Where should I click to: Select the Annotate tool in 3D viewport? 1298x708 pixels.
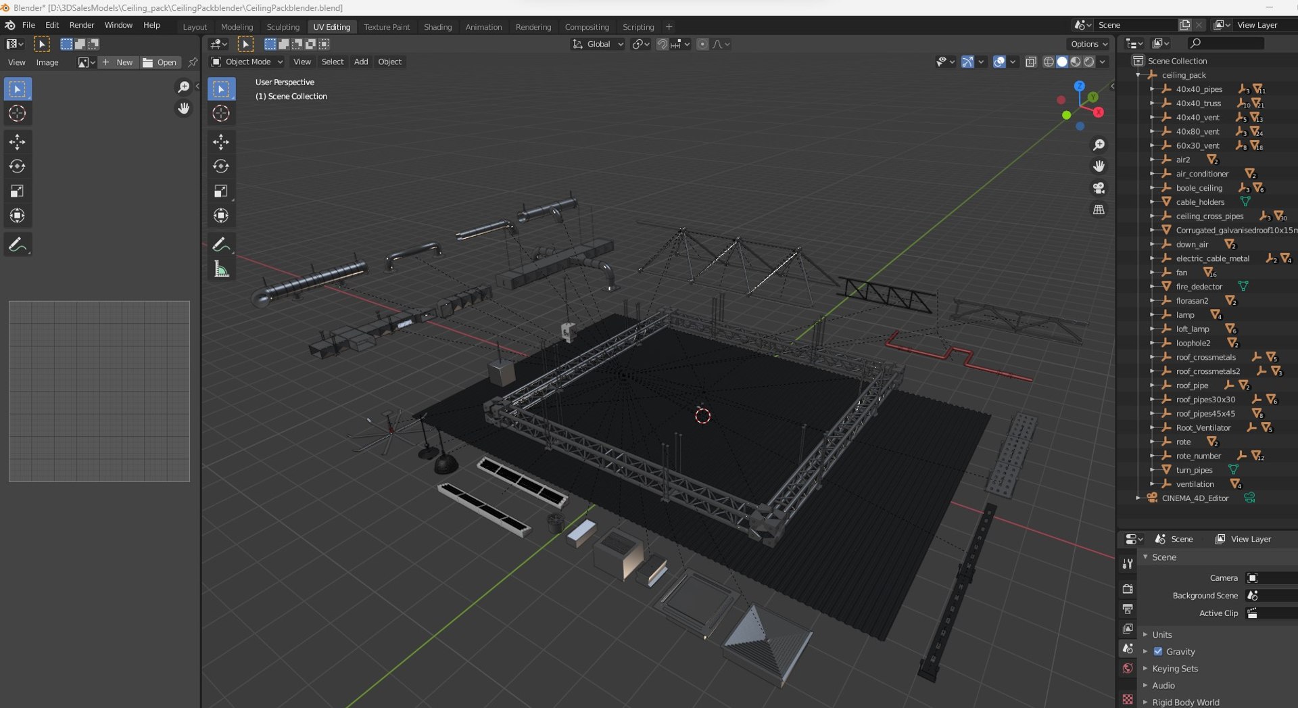pos(221,244)
